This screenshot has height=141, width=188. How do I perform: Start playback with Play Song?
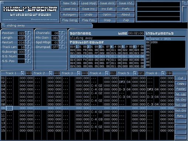[69, 20]
